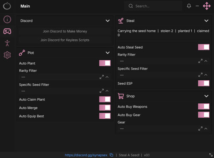The image size is (214, 158).
Task: Open Plot Rarity Filter dropdown caret
Action: (x=107, y=77)
